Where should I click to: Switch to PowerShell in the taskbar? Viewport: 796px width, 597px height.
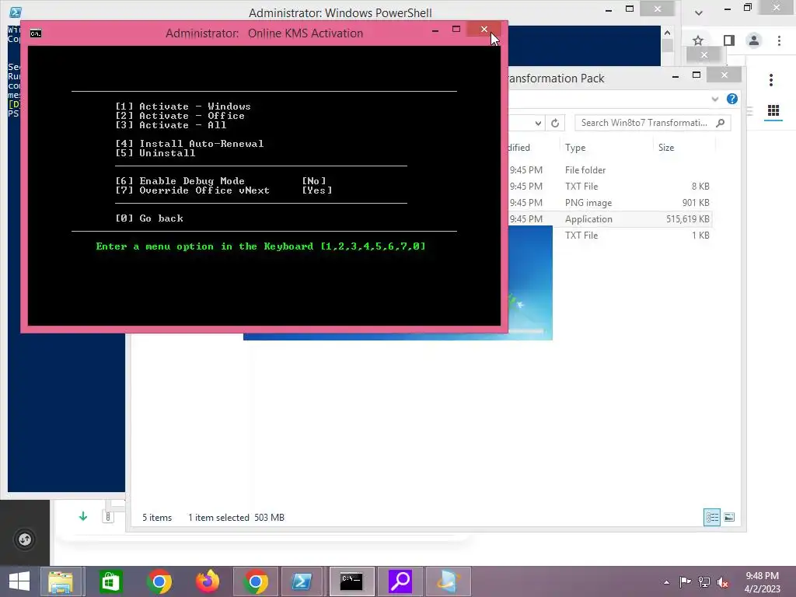click(x=302, y=581)
